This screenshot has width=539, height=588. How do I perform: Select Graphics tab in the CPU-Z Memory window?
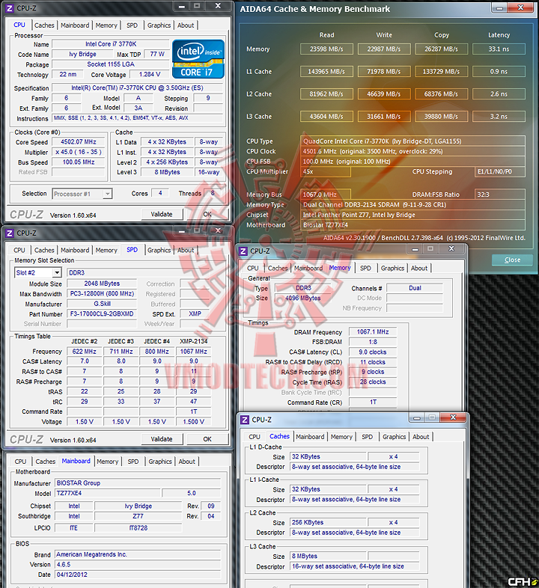pyautogui.click(x=392, y=268)
